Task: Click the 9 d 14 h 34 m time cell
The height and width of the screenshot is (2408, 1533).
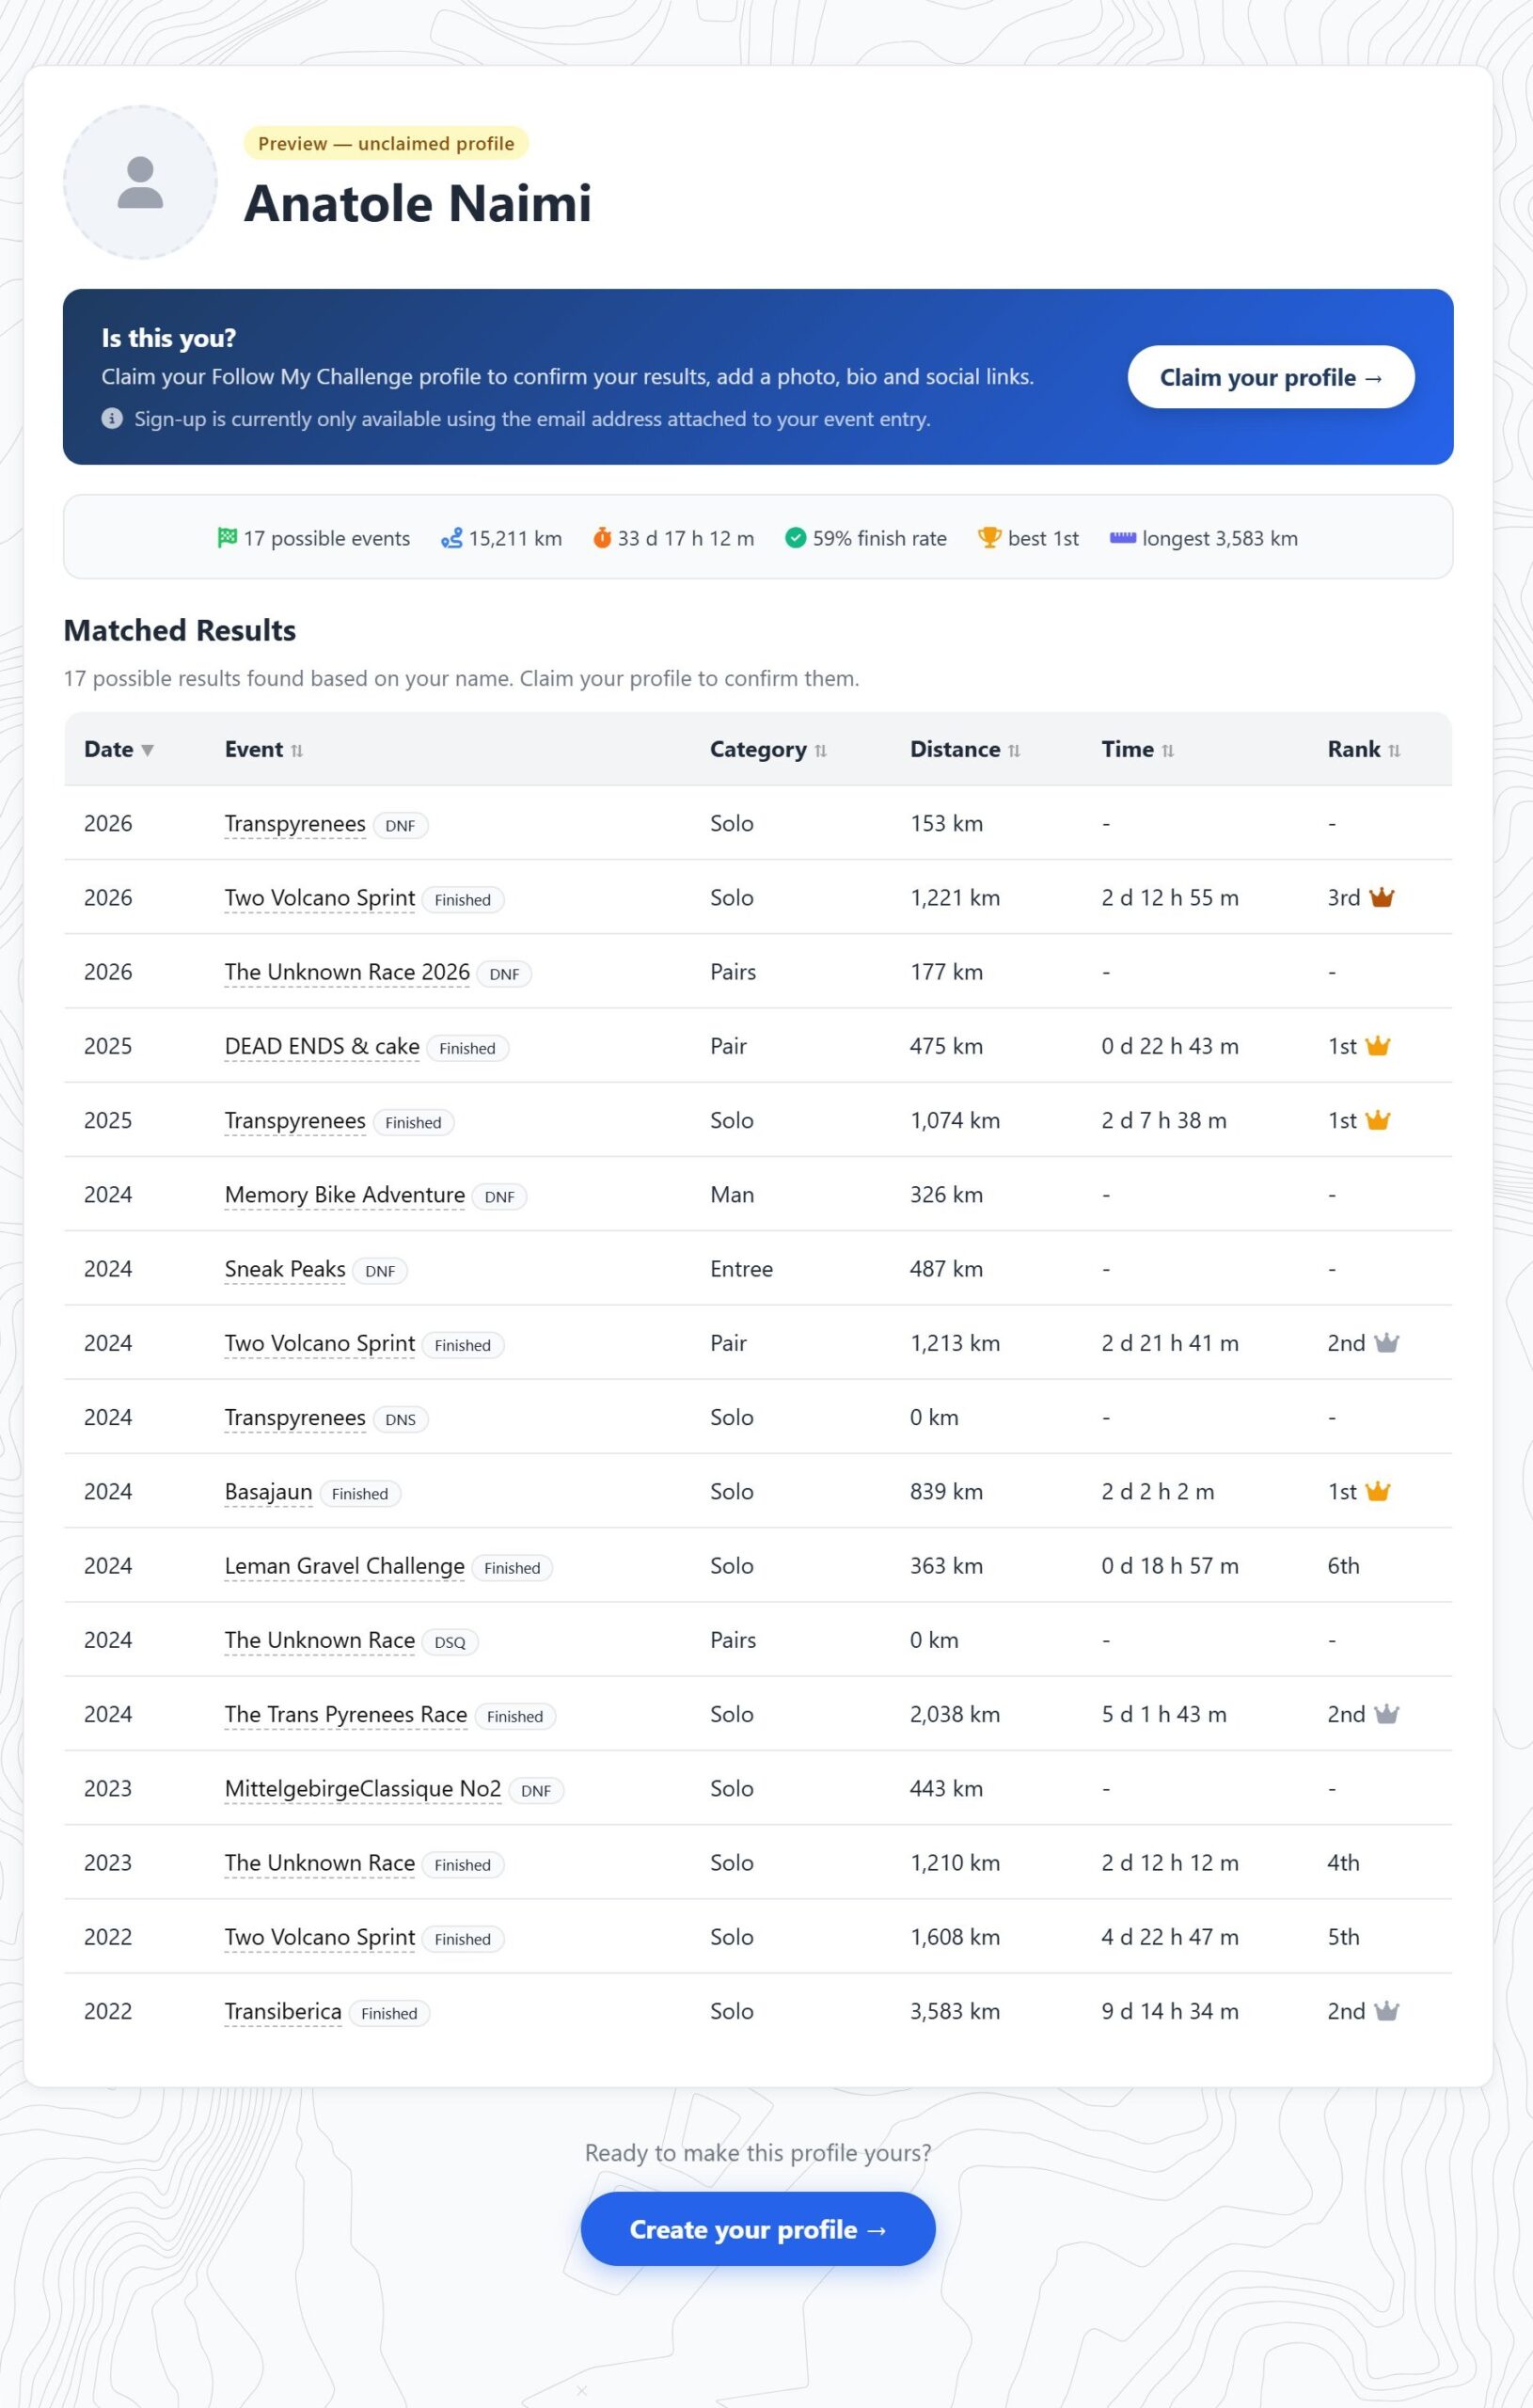Action: [x=1169, y=2011]
